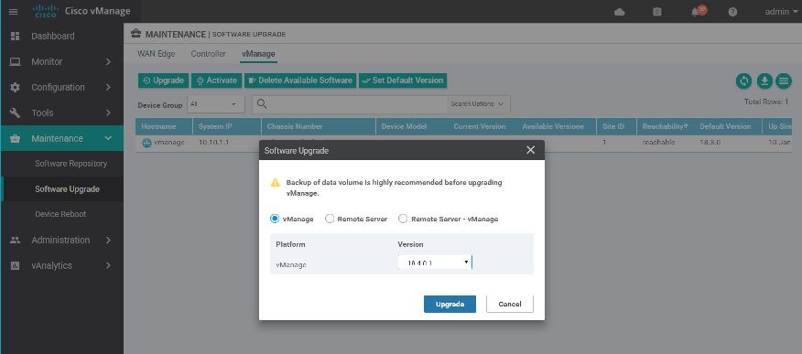Click the download export icon
The image size is (802, 354).
[764, 80]
